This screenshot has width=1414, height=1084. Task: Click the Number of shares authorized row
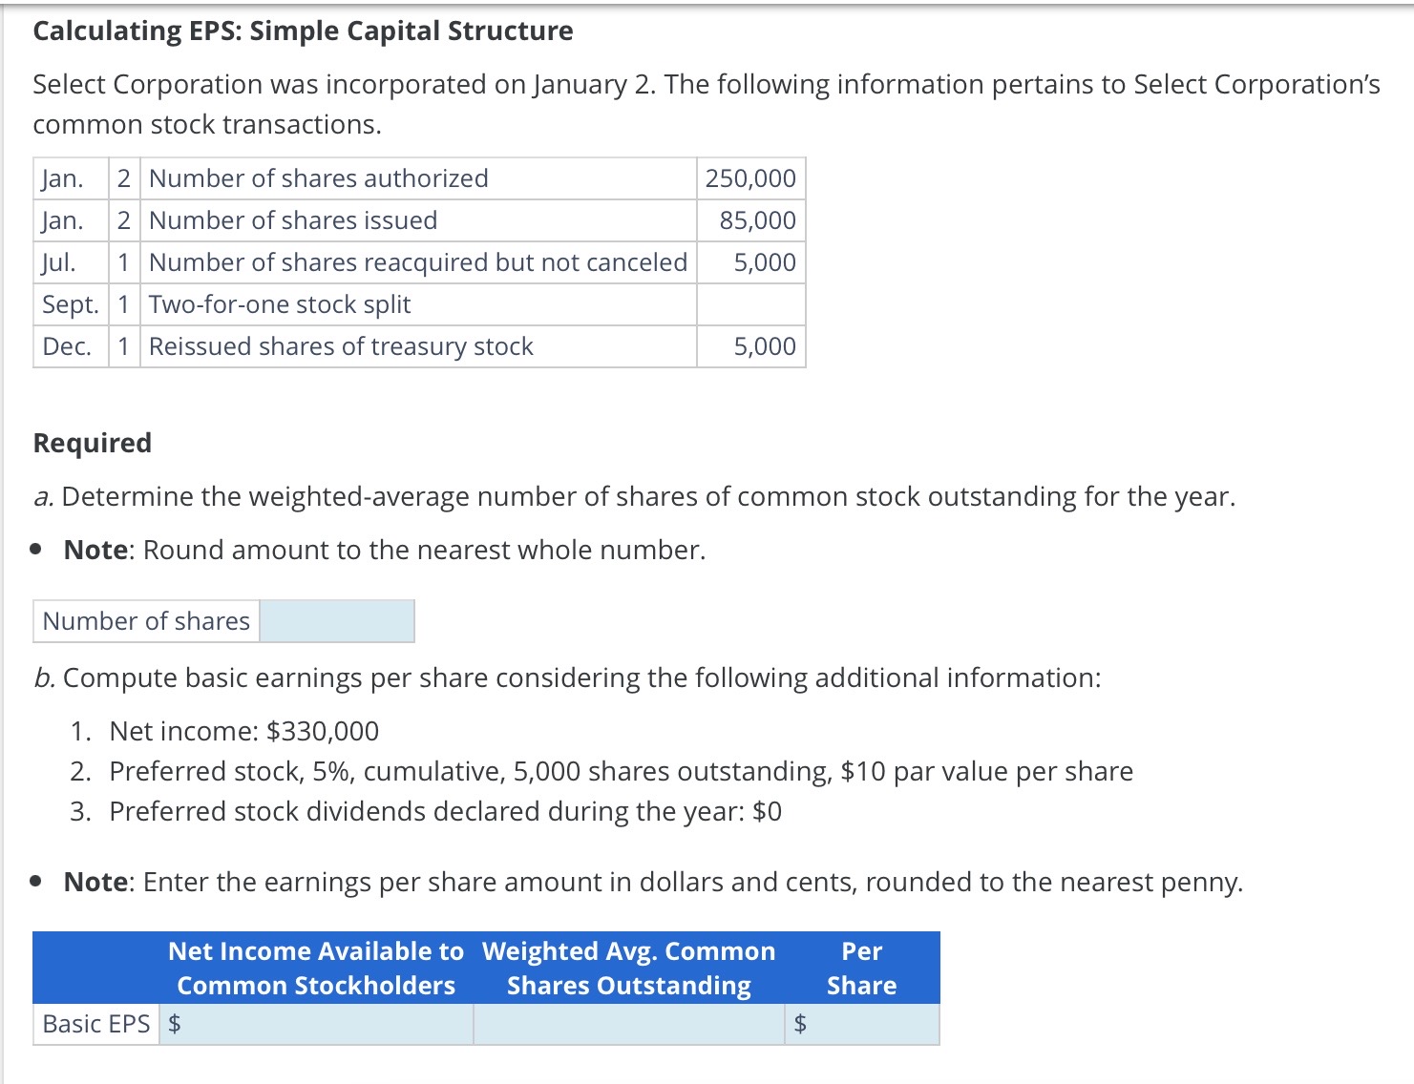[x=420, y=177]
